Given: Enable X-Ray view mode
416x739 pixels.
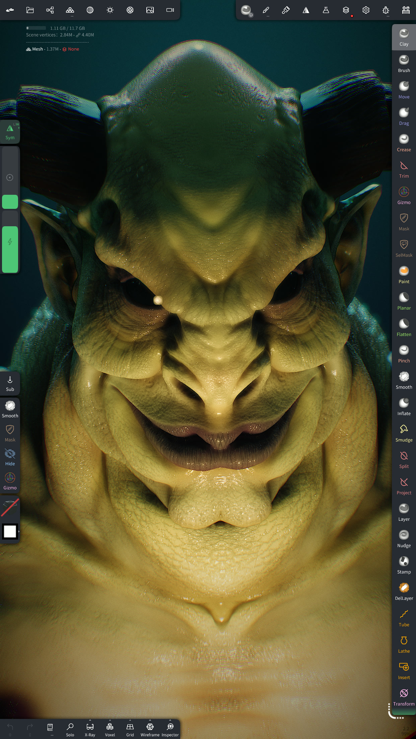Looking at the screenshot, I should (x=90, y=729).
